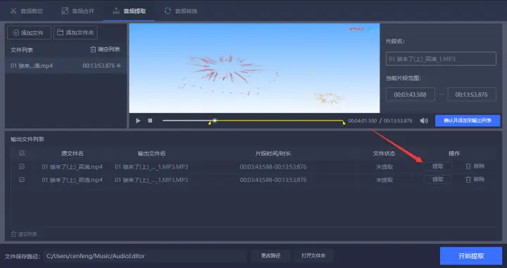
Task: Click the 开始提取 button
Action: (471, 256)
